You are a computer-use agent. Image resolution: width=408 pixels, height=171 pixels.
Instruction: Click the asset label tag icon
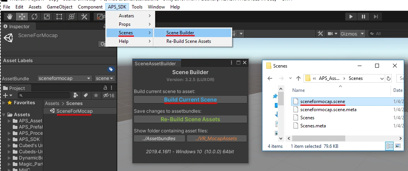(111, 69)
